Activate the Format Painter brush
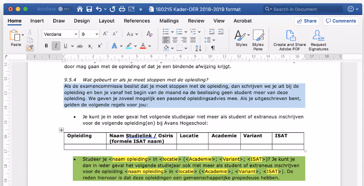364x186 pixels. (30, 48)
